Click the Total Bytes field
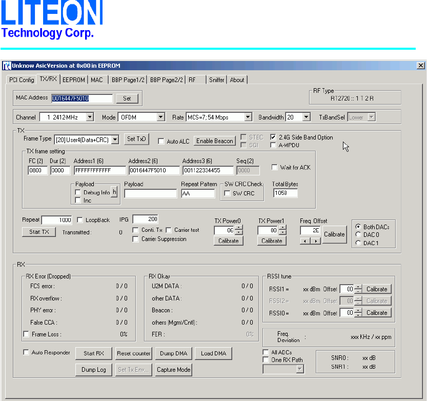427x401 pixels. tap(285, 193)
